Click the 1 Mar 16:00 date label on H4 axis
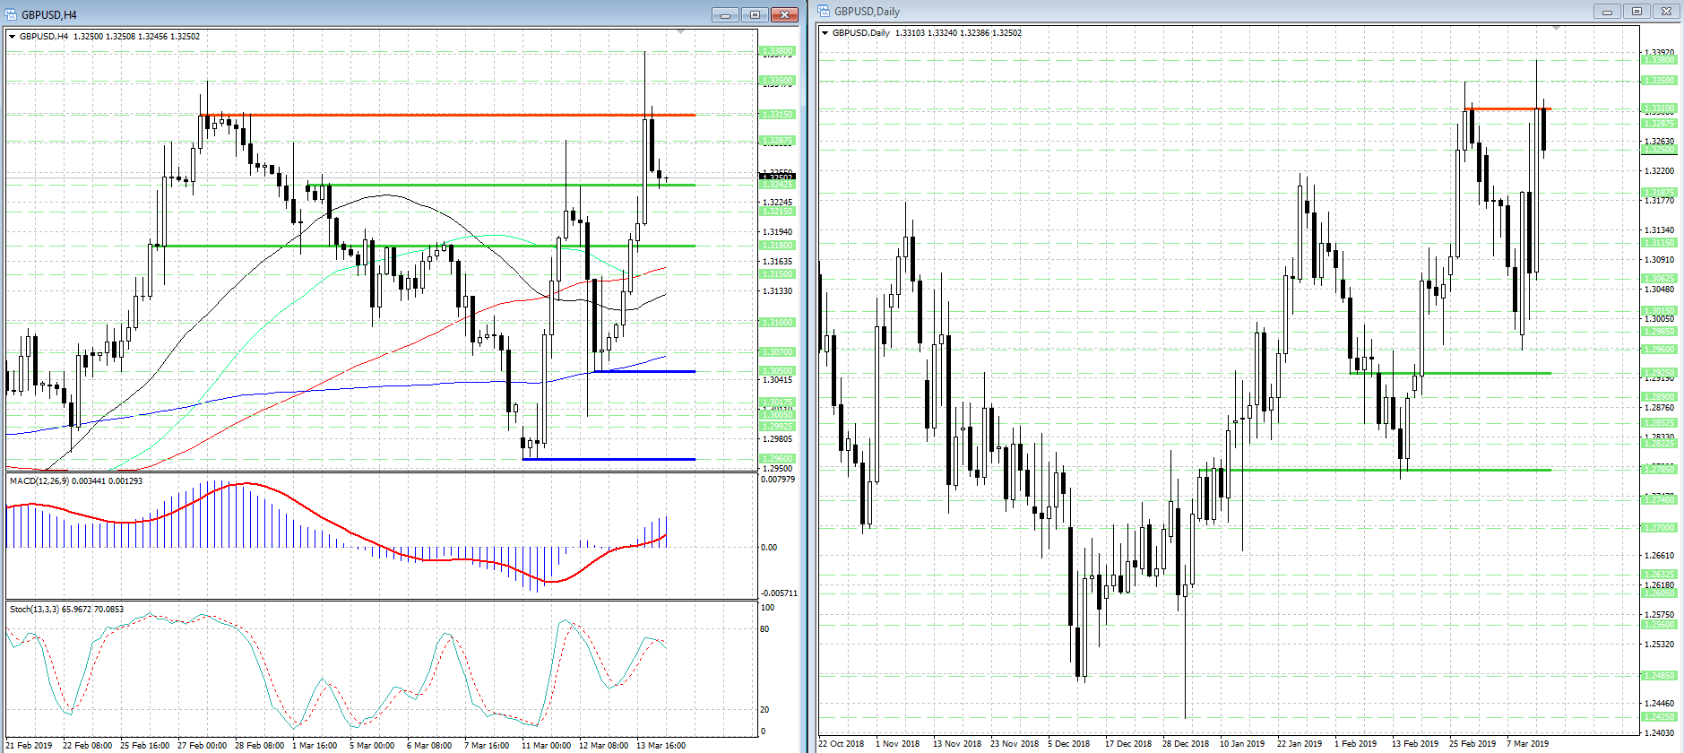1684x753 pixels. pyautogui.click(x=315, y=746)
